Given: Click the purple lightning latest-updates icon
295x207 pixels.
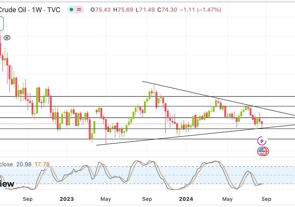Looking at the screenshot, I should 262,141.
